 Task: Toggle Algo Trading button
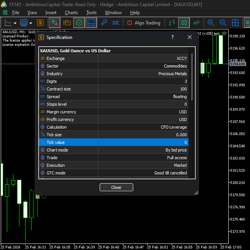coord(144,23)
